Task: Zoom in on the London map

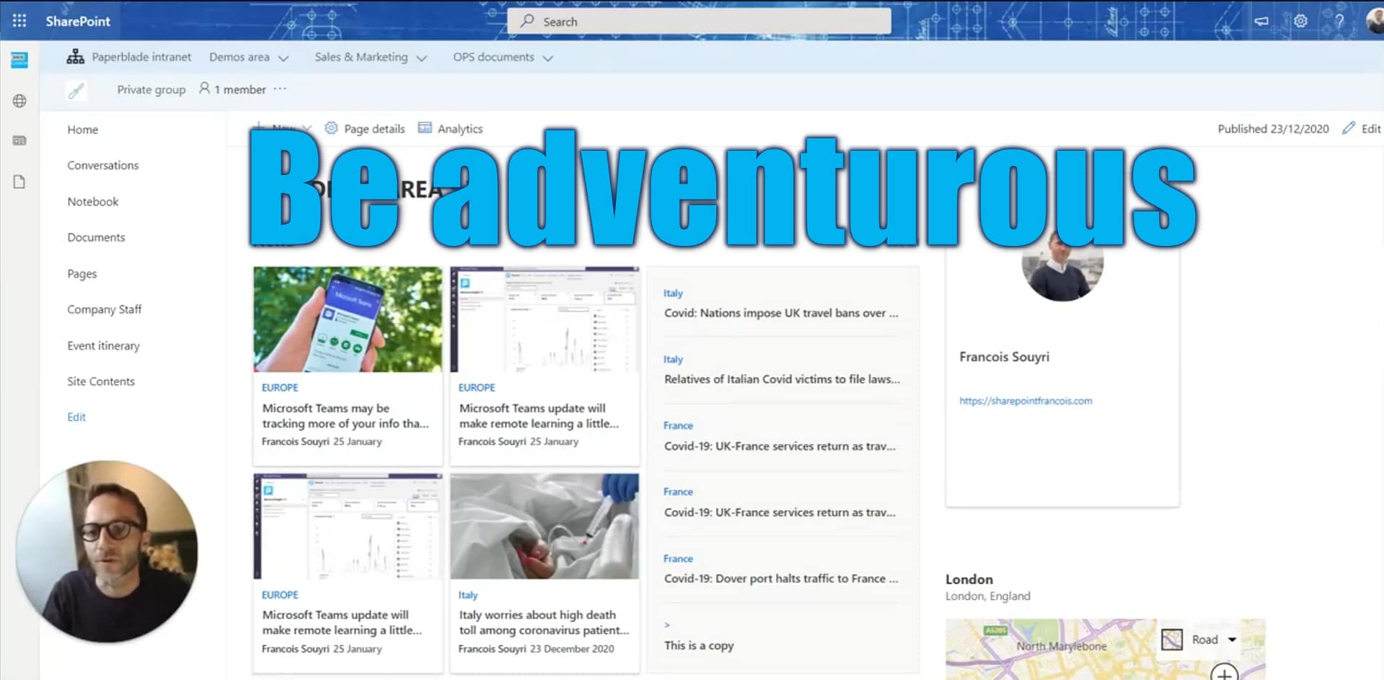Action: coord(1224,674)
